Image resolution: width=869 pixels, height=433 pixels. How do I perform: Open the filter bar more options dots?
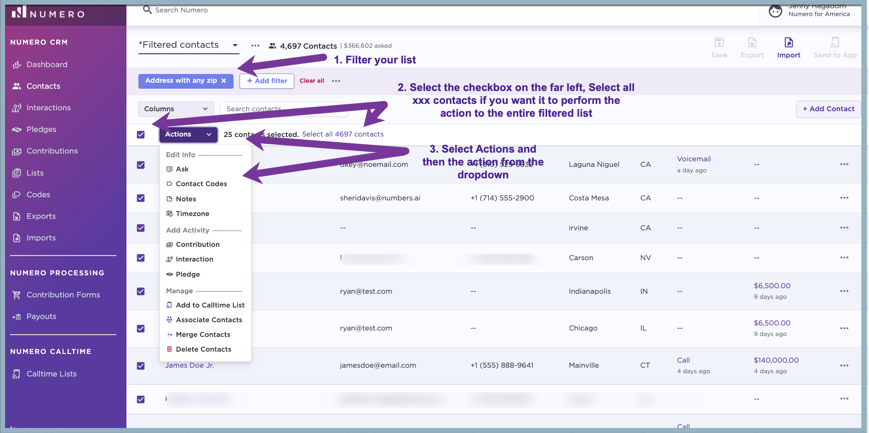336,81
